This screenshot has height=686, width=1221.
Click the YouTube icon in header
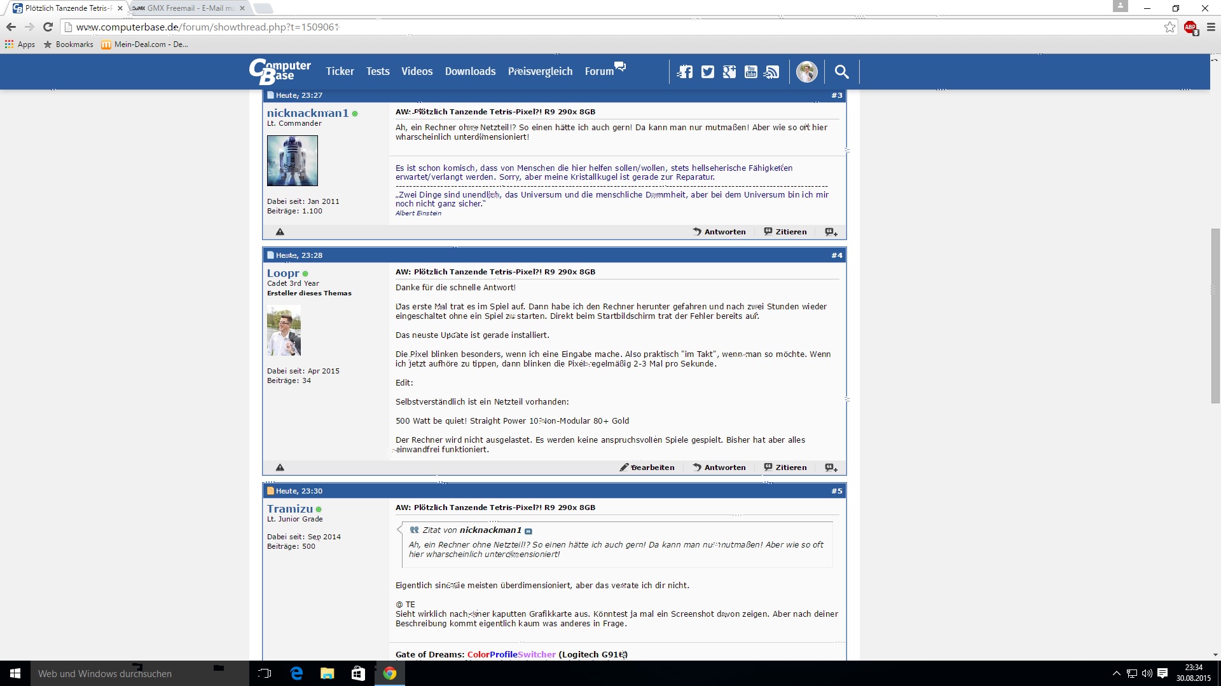coord(751,72)
